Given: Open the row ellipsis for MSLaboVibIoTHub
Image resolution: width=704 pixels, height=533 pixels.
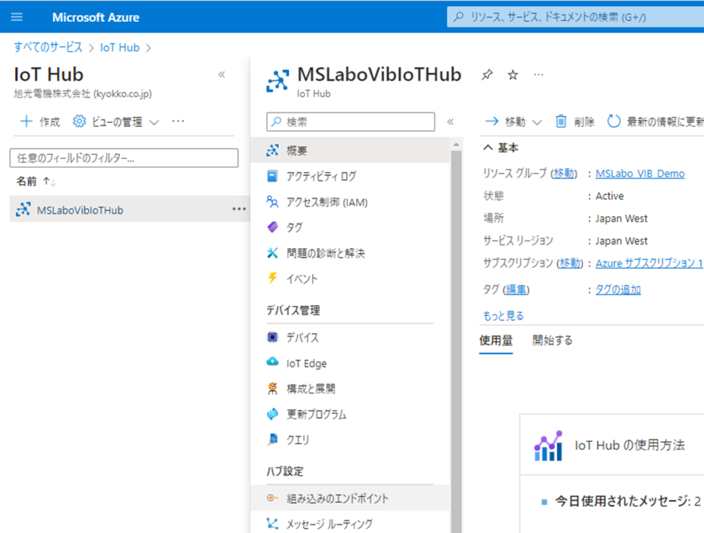Looking at the screenshot, I should point(239,209).
